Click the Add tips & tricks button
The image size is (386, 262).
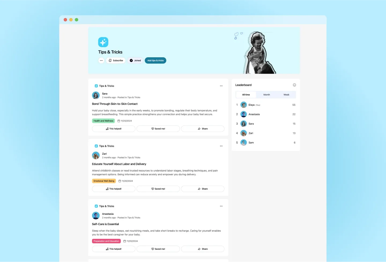tap(155, 60)
